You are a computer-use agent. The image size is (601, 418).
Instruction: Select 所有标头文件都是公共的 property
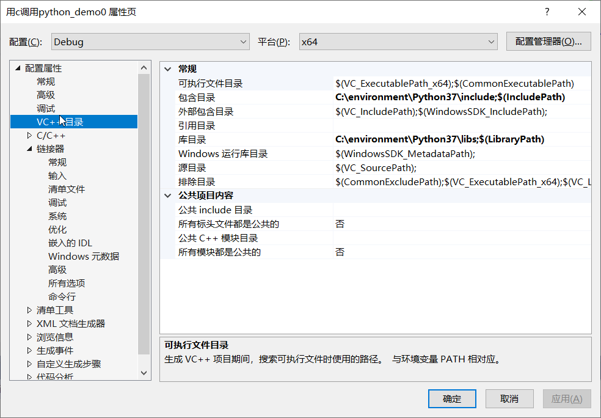[228, 224]
